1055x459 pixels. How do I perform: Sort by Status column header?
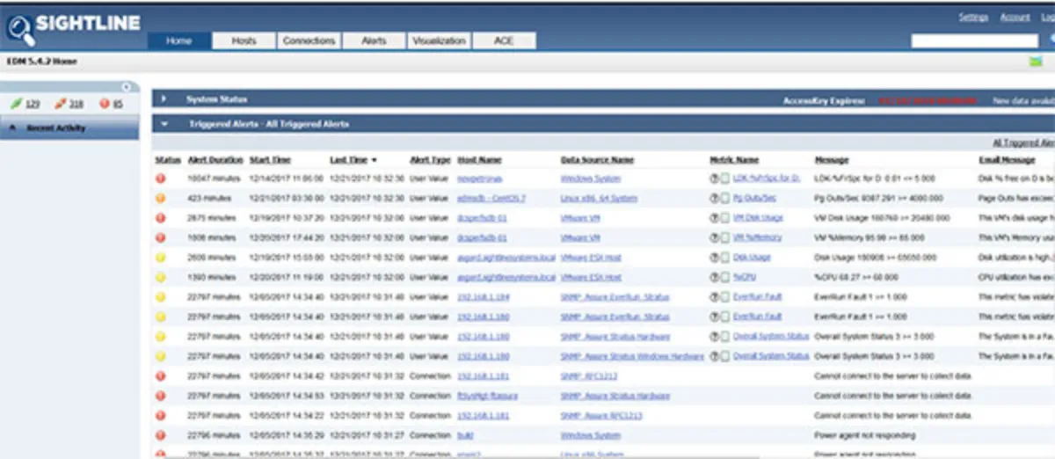[167, 160]
